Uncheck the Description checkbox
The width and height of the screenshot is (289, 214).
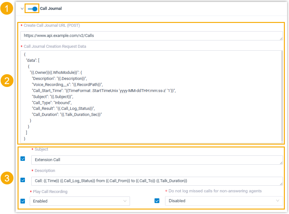(x=23, y=180)
